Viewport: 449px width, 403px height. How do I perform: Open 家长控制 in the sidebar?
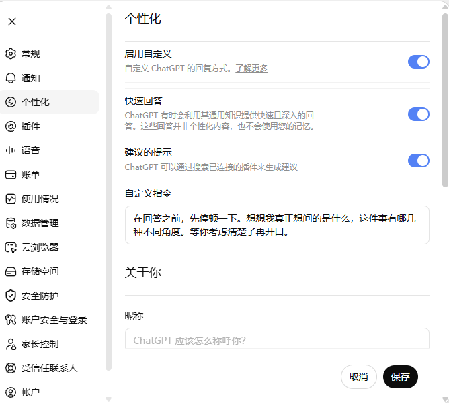tap(50, 344)
